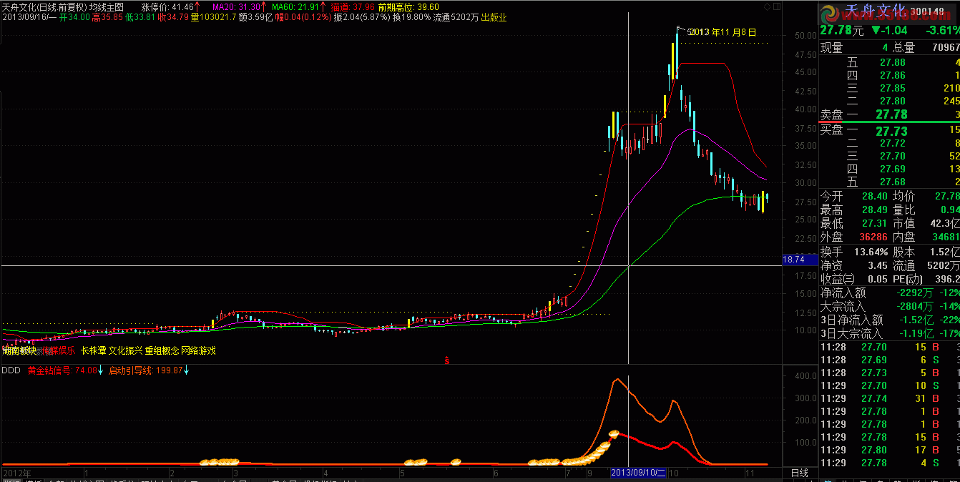Click the 外盘 36286 value
The image size is (960, 482).
click(872, 237)
